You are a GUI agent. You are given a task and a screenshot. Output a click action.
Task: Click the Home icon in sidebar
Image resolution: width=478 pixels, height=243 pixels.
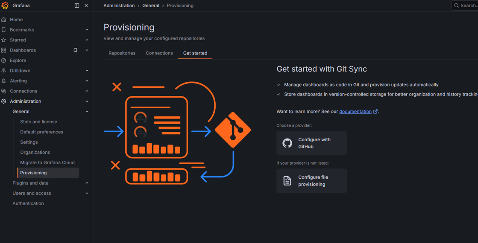[4, 20]
